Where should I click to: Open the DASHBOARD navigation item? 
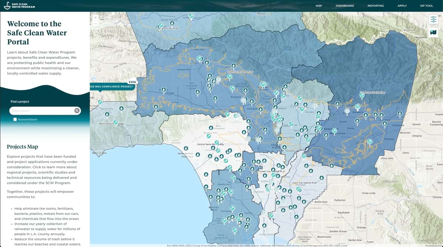tap(345, 6)
